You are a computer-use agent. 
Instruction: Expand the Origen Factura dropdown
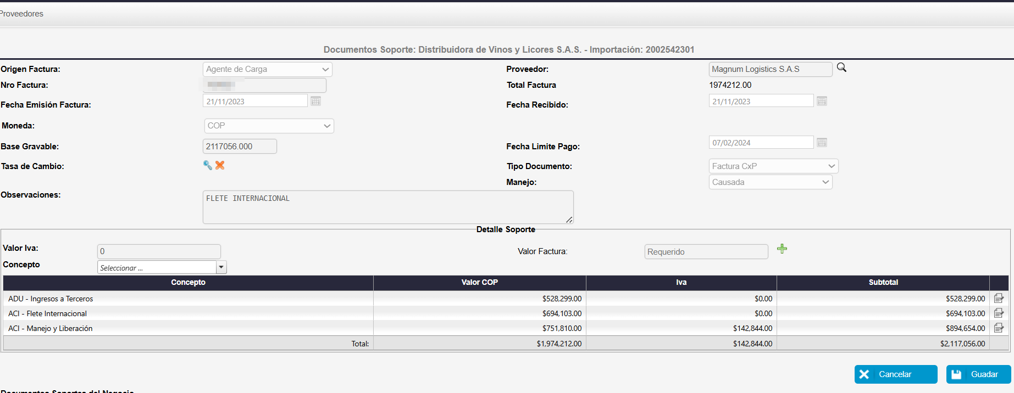[x=268, y=69]
